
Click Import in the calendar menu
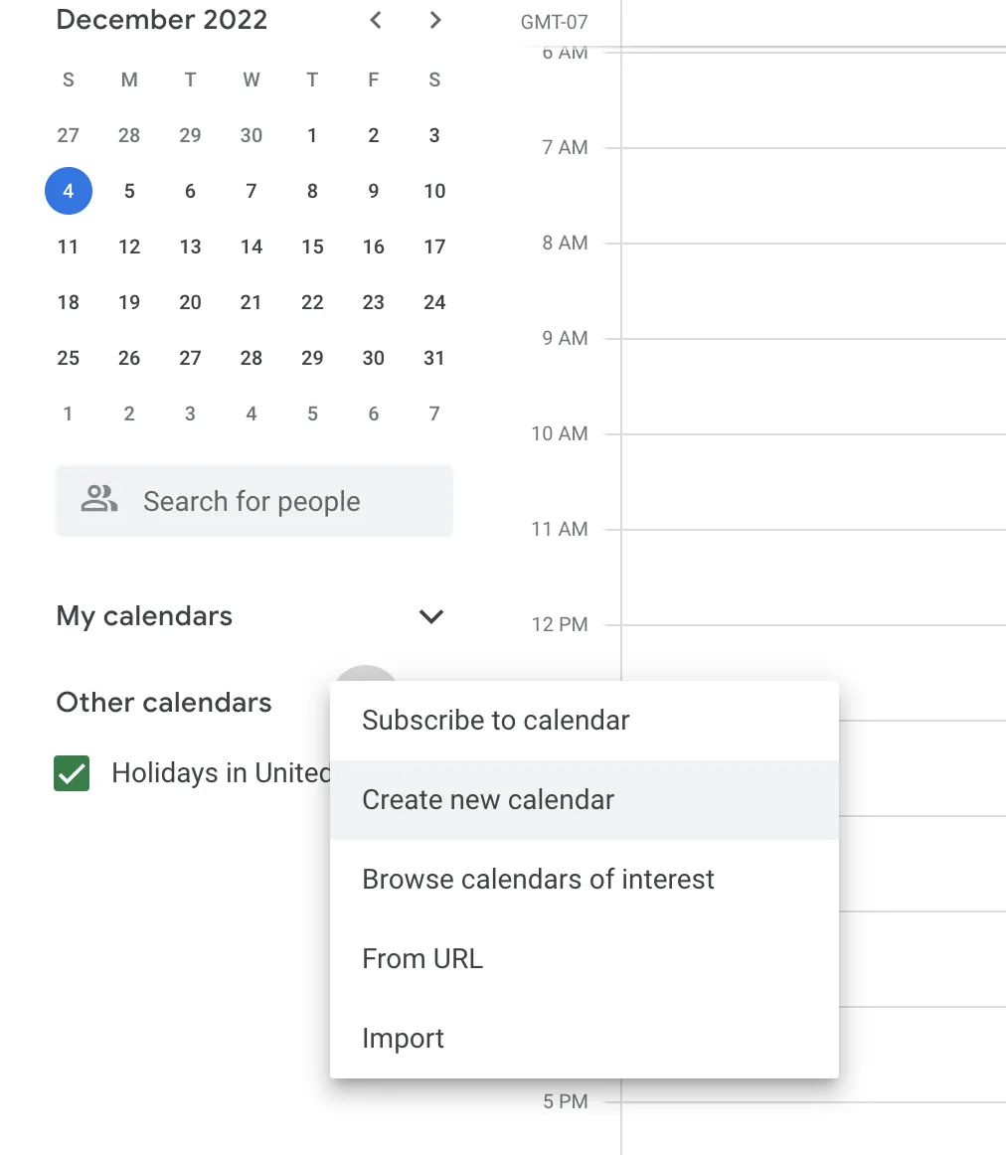tap(403, 1038)
